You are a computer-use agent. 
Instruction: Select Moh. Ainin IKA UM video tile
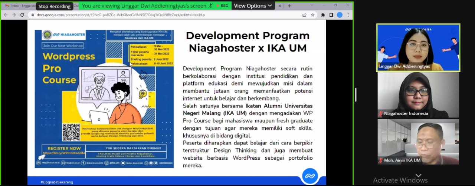coord(418,142)
